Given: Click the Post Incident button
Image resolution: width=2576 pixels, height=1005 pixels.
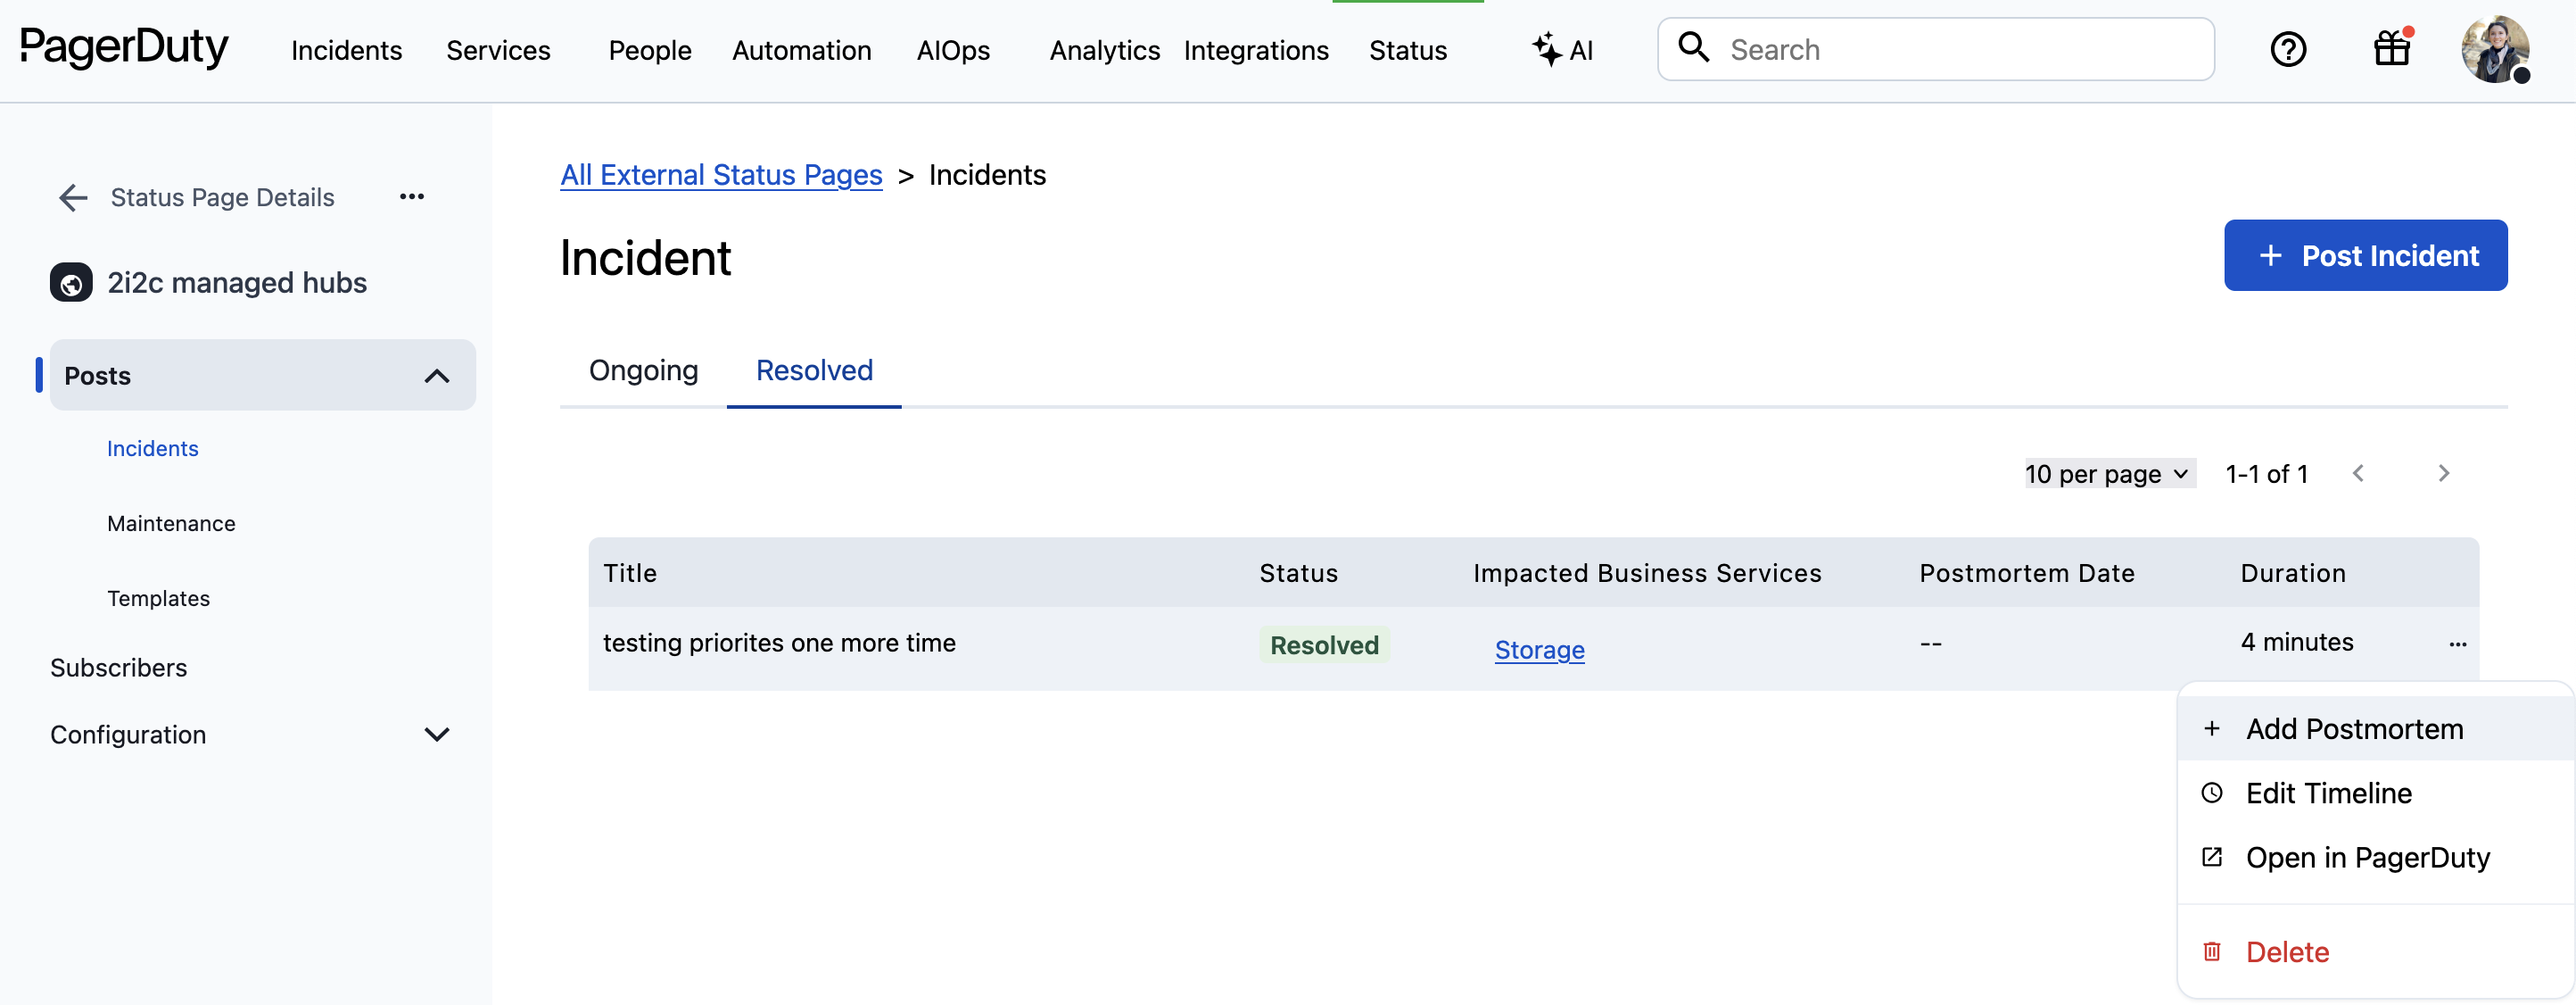Looking at the screenshot, I should click(x=2365, y=255).
